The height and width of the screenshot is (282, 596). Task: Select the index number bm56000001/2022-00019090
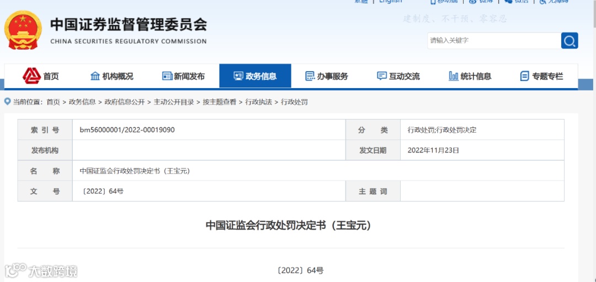pos(127,130)
